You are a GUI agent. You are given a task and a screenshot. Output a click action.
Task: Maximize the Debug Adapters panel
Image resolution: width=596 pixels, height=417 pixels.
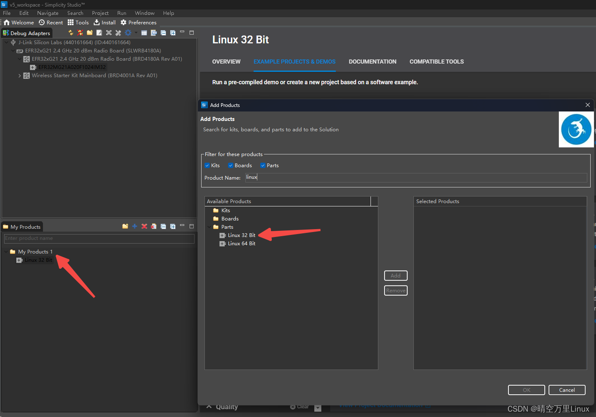click(x=192, y=32)
